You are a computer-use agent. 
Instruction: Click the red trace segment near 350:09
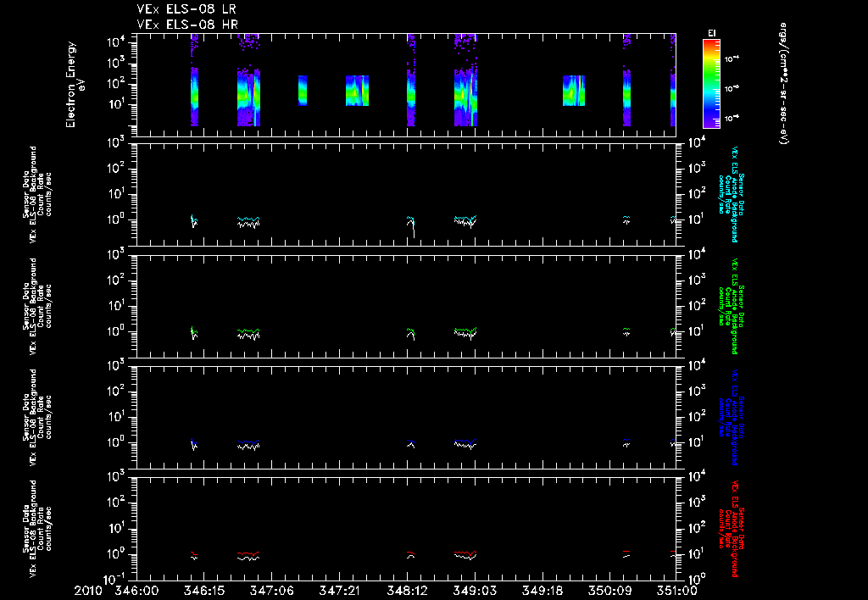(x=626, y=552)
